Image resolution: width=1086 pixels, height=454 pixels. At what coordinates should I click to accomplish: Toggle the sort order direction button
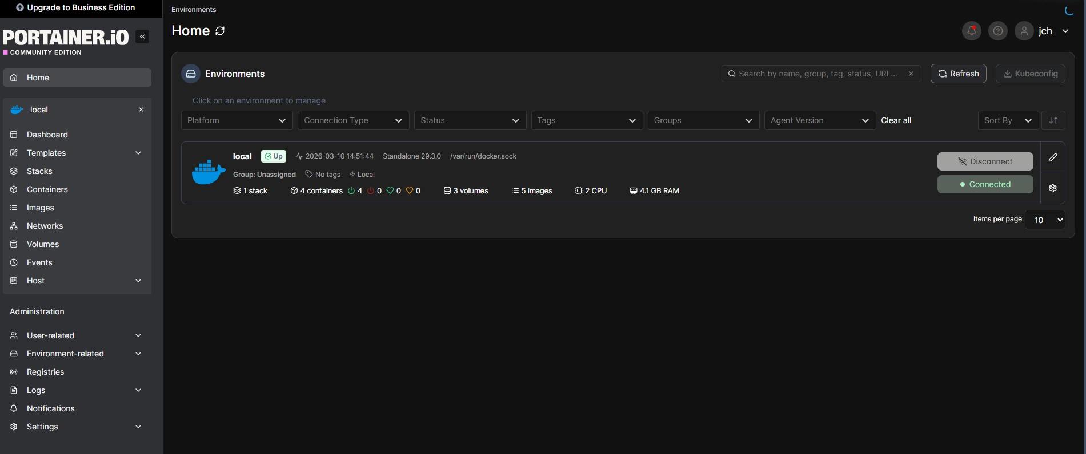pyautogui.click(x=1053, y=120)
